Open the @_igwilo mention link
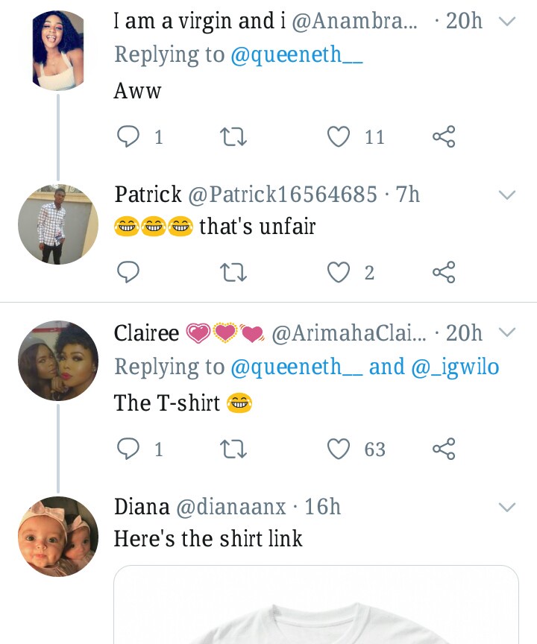The height and width of the screenshot is (644, 537). [x=455, y=367]
